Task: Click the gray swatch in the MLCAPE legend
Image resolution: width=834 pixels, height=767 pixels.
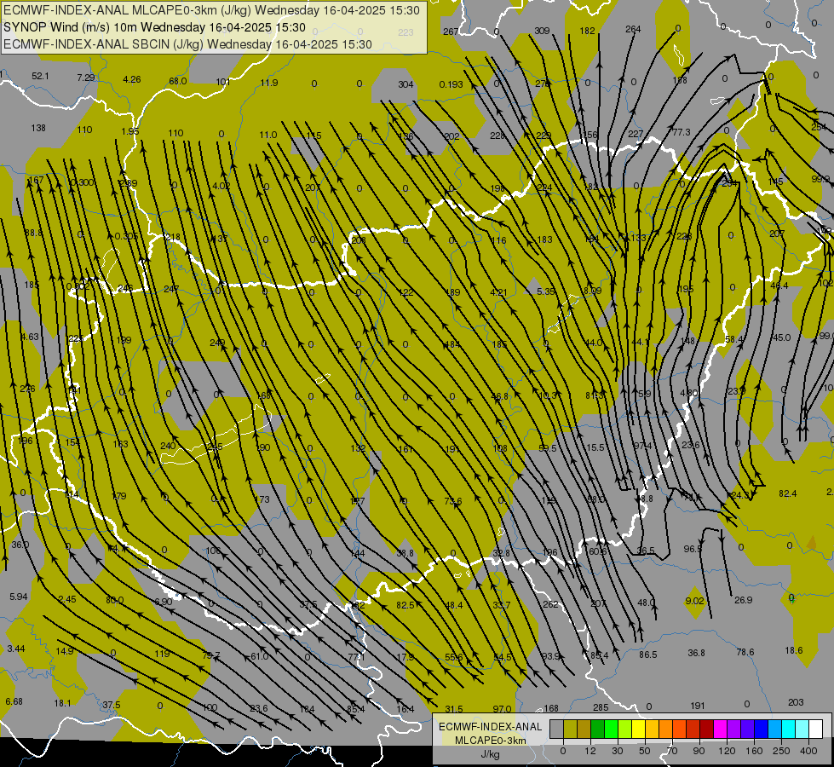Action: point(556,729)
